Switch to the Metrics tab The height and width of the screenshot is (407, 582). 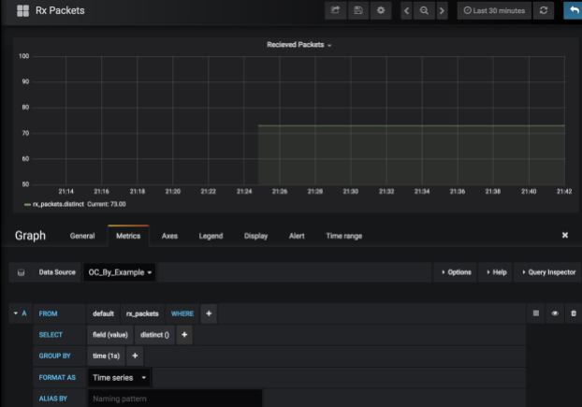tap(128, 236)
